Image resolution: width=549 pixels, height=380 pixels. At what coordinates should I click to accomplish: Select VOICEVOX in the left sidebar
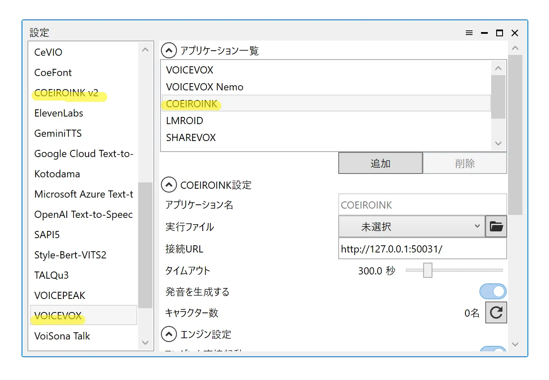(x=84, y=315)
